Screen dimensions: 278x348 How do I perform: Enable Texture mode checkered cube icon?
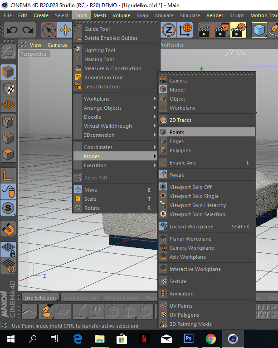click(x=8, y=88)
